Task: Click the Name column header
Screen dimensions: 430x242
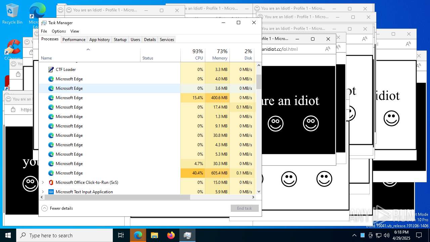Action: (x=90, y=55)
